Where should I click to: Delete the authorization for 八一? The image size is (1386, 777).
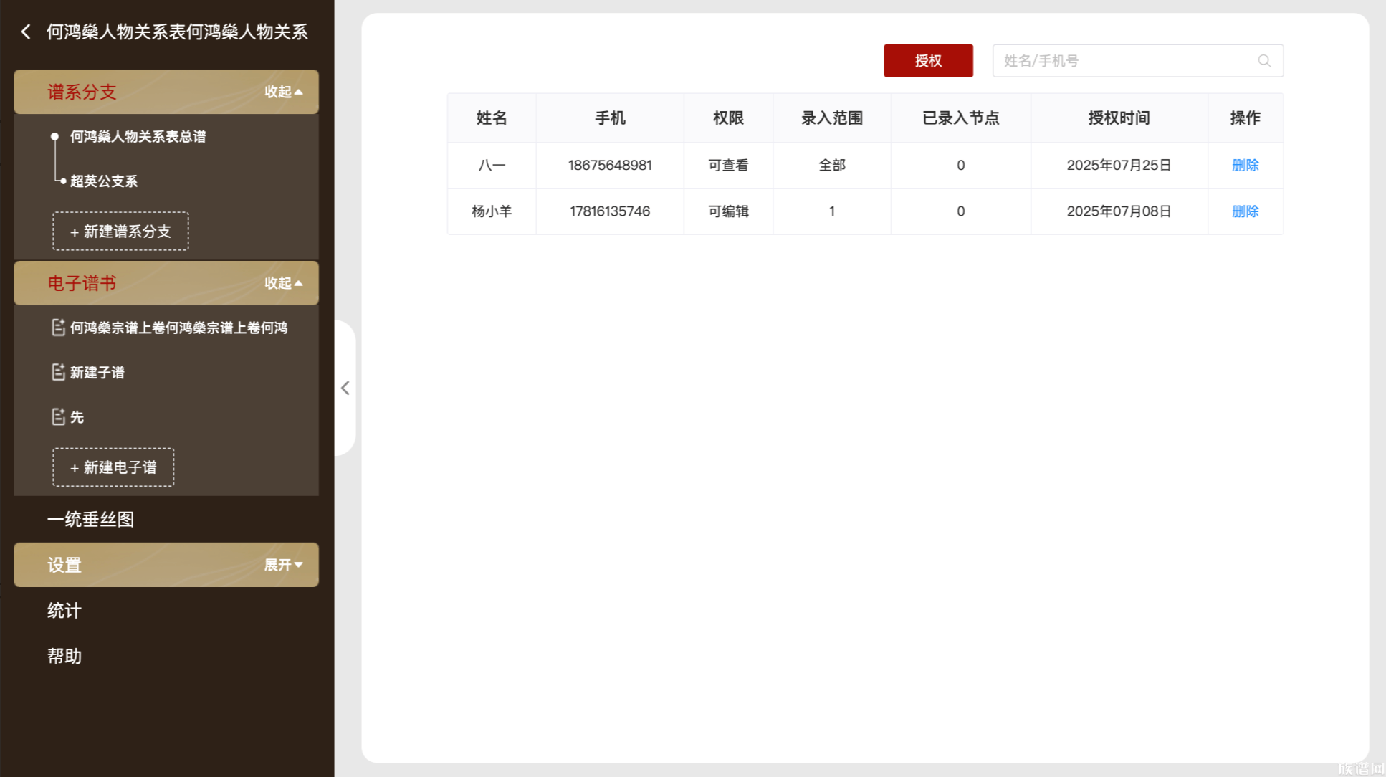tap(1245, 165)
